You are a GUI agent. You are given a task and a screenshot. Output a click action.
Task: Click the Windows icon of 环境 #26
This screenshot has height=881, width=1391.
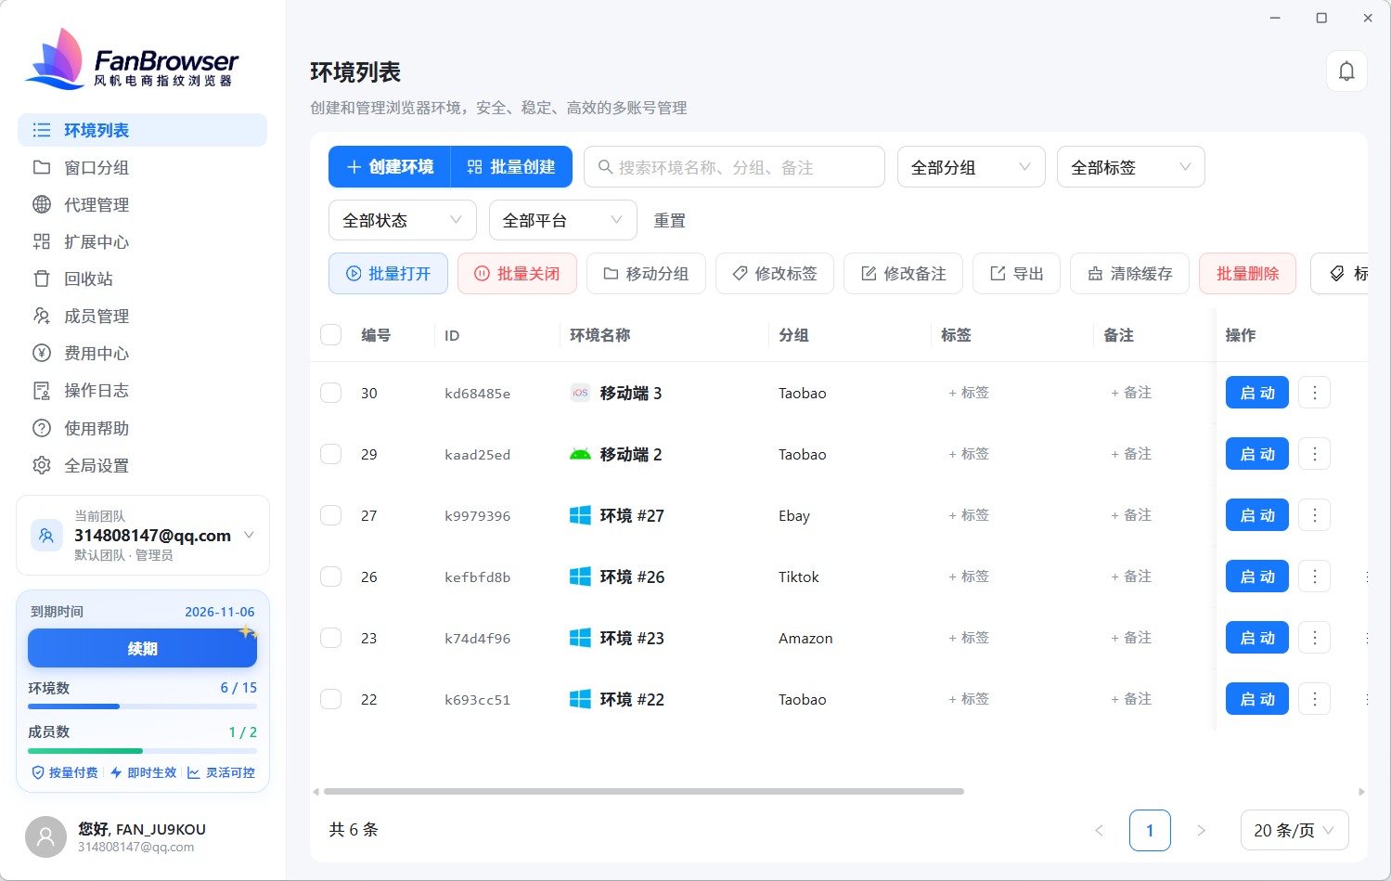[x=580, y=577]
